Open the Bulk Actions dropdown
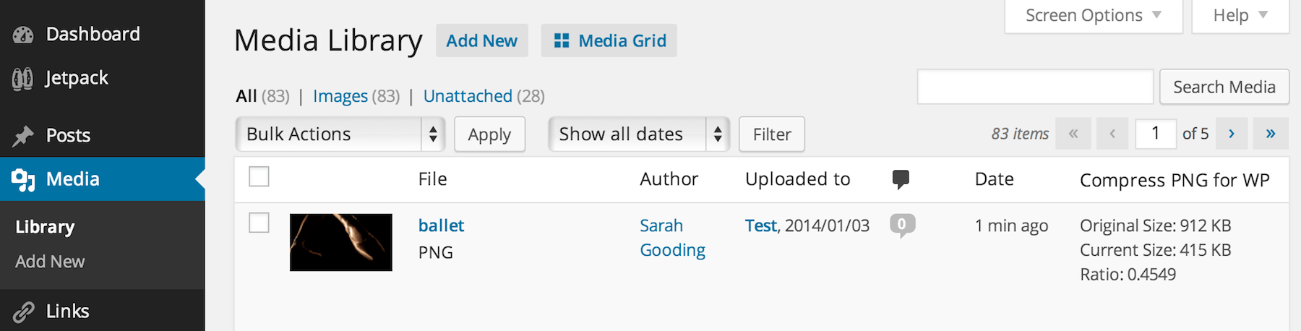 tap(340, 134)
